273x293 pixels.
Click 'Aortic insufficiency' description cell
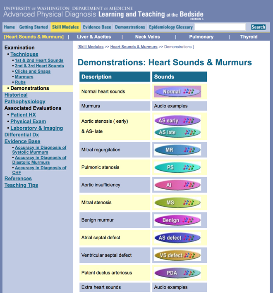click(x=115, y=185)
